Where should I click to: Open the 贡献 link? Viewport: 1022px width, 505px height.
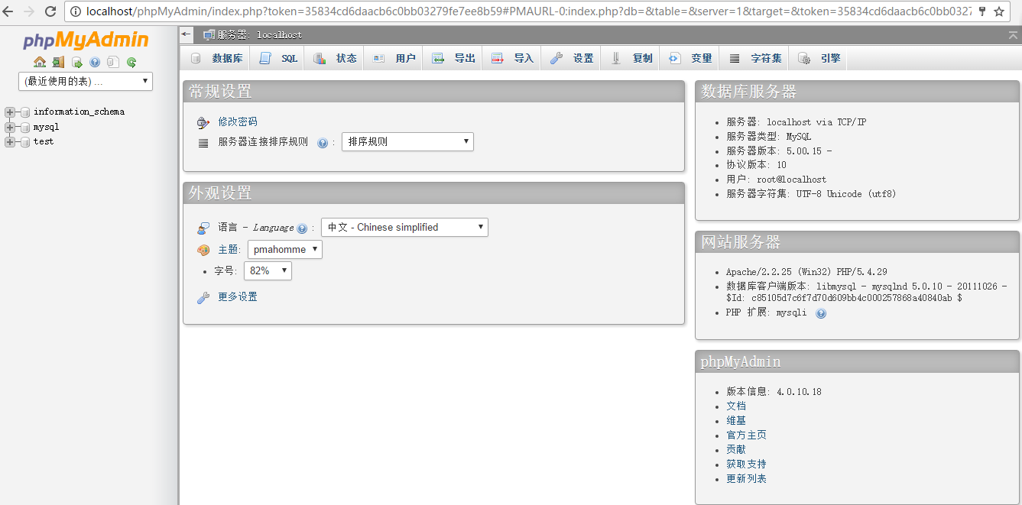pos(736,449)
